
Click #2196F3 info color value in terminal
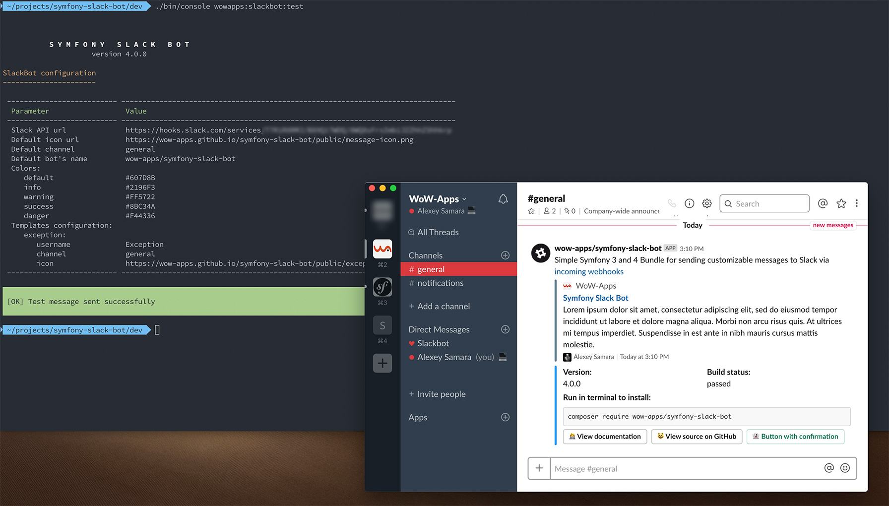pos(140,188)
